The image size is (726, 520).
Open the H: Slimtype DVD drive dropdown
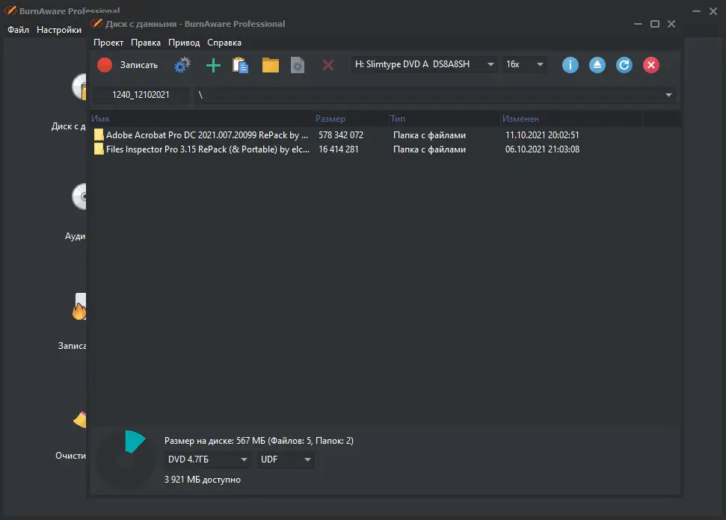point(425,64)
